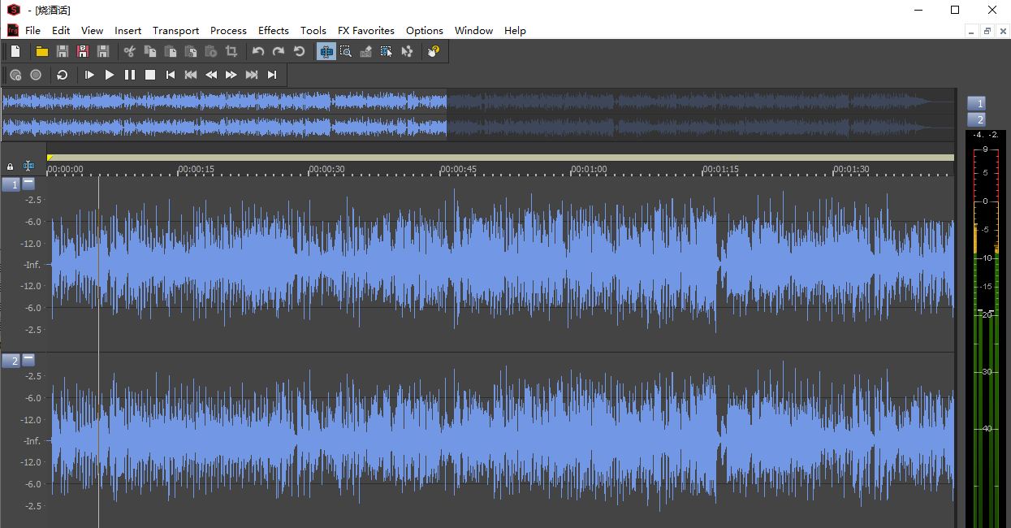This screenshot has width=1011, height=528.
Task: Minimize the inner document window
Action: tap(972, 31)
